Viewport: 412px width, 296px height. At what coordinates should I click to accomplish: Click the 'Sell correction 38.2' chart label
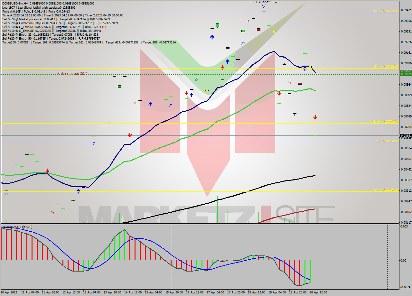(x=72, y=74)
